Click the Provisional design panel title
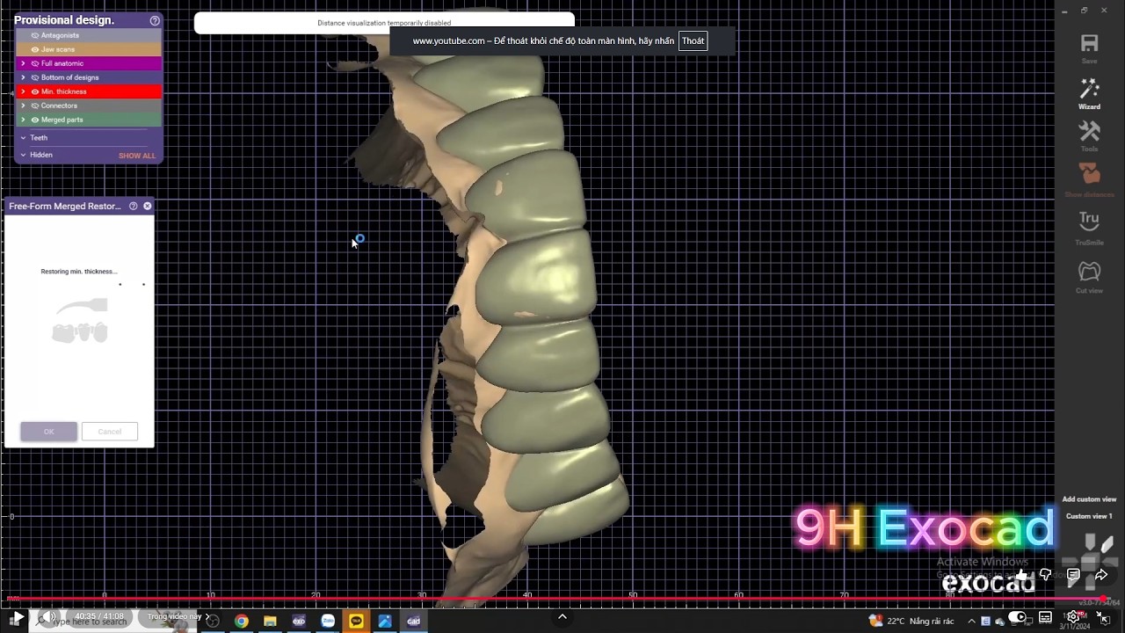 [x=64, y=20]
